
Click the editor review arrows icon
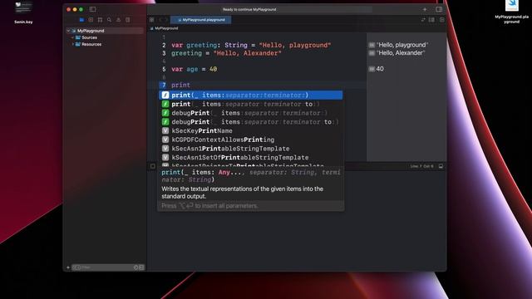(423, 20)
